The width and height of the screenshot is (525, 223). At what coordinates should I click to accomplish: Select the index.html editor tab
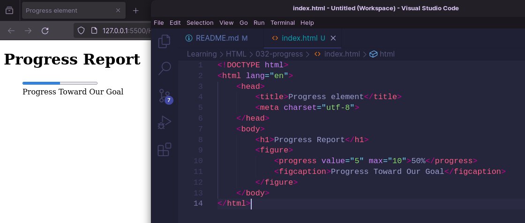tap(303, 38)
